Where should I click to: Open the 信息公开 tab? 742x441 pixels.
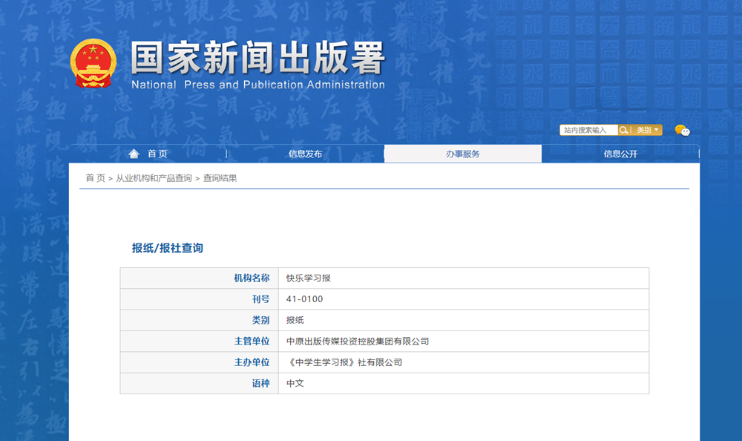[620, 154]
